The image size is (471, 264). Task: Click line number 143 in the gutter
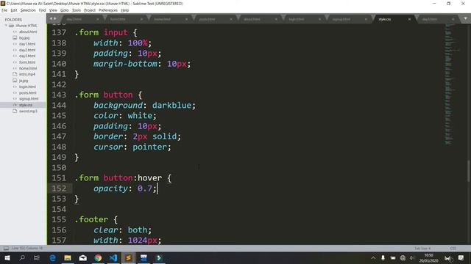point(59,95)
